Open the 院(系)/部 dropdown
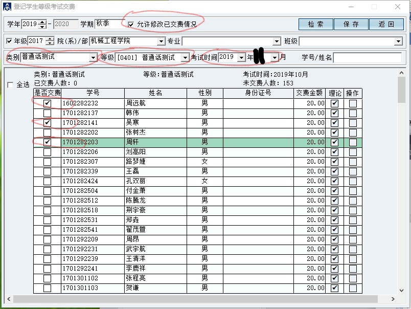The image size is (411, 309). point(161,41)
